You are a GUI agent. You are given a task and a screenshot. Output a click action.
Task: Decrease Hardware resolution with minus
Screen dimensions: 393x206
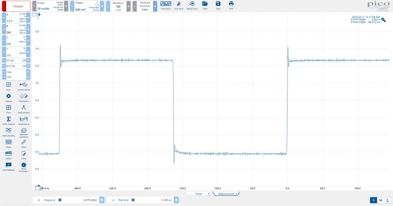pos(135,6)
